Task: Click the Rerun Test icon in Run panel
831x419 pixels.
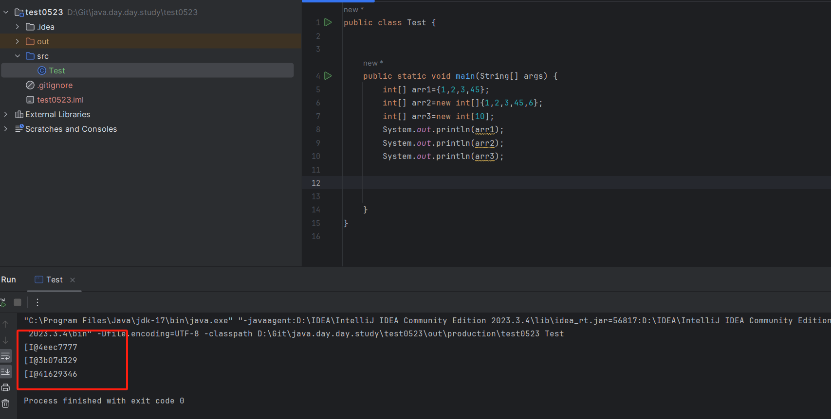Action: tap(3, 302)
